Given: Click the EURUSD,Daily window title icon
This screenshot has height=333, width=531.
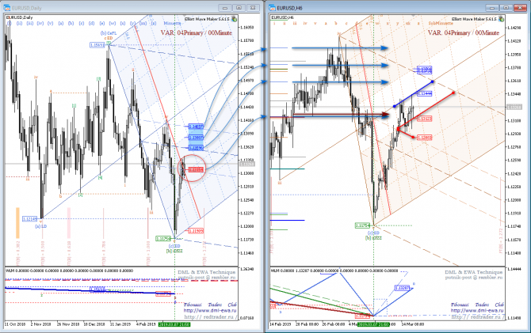Looking at the screenshot, I should pos(7,8).
